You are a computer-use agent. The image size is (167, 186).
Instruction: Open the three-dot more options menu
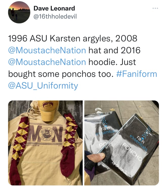[155, 8]
